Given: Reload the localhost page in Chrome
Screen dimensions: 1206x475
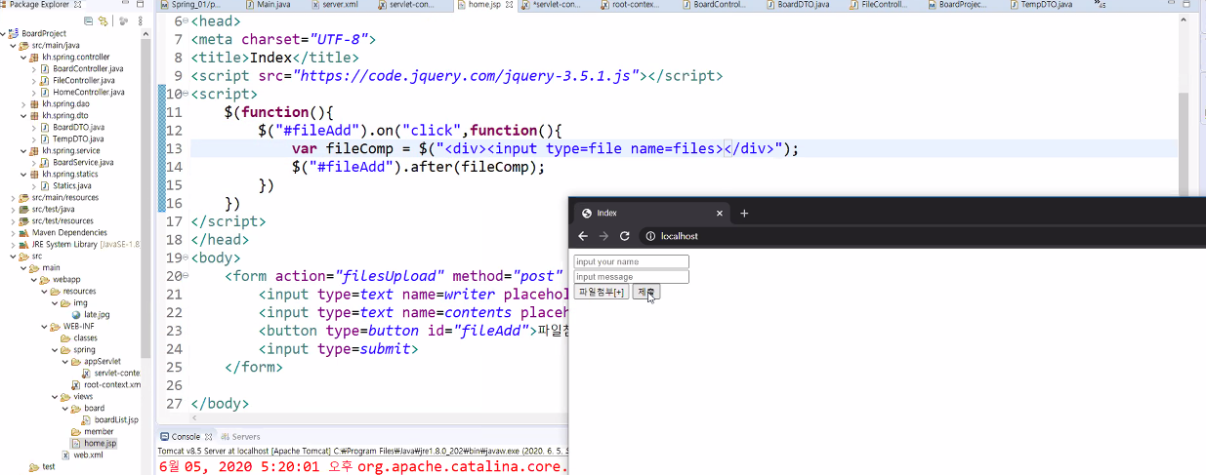Looking at the screenshot, I should 625,236.
